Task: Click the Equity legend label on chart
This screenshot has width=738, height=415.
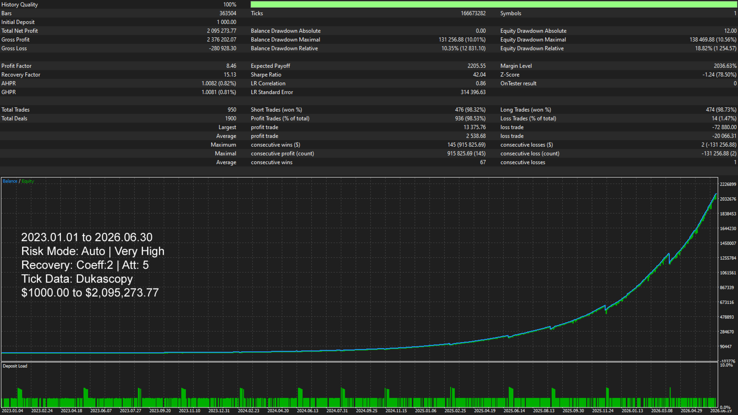Action: coord(28,181)
